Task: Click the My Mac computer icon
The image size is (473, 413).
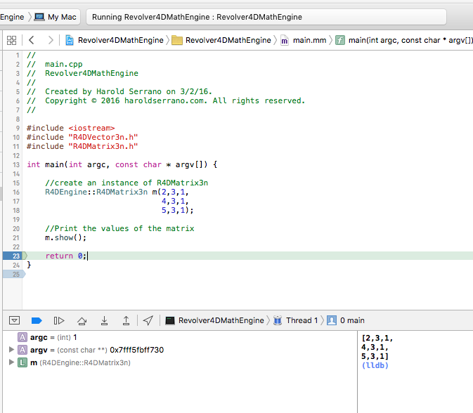Action: coord(39,17)
